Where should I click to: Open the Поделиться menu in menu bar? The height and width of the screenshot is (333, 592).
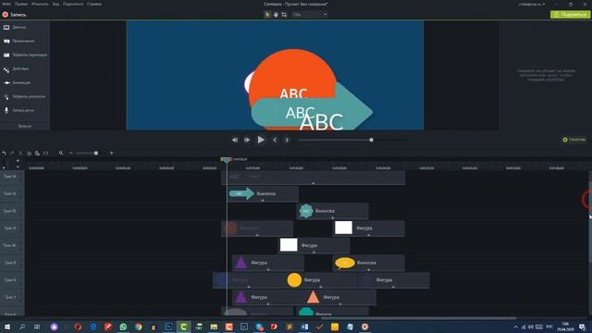(73, 4)
